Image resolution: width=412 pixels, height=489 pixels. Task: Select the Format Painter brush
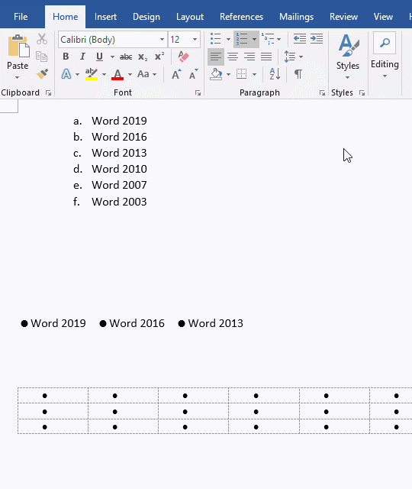point(42,74)
